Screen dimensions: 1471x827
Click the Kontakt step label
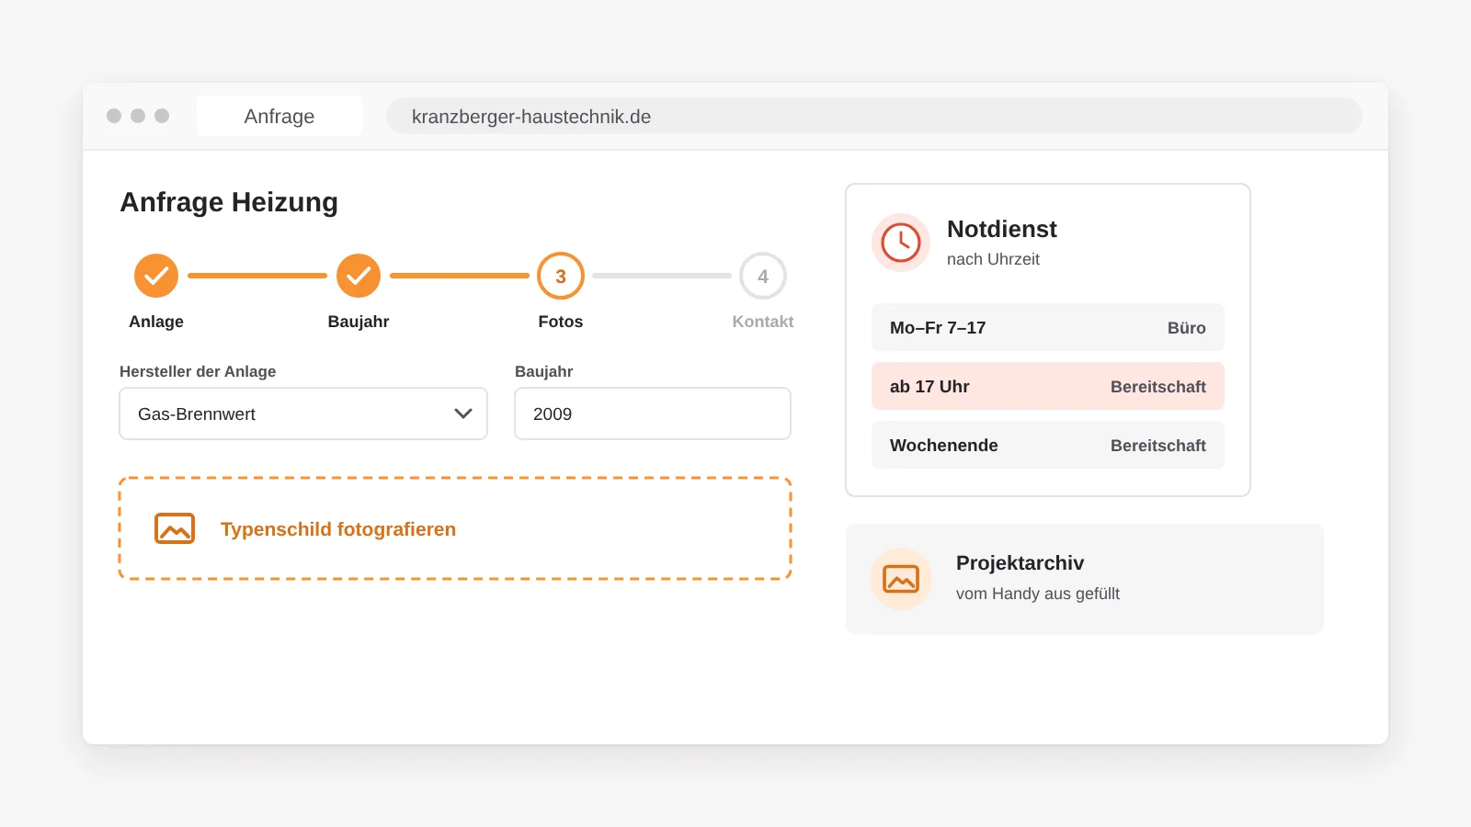763,322
